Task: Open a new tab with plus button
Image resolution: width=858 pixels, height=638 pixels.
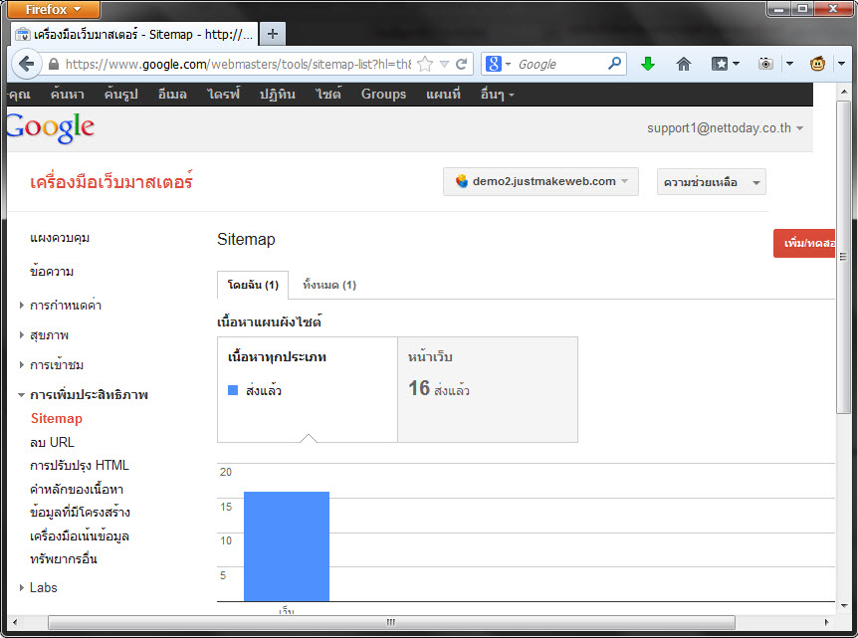Action: pos(272,34)
